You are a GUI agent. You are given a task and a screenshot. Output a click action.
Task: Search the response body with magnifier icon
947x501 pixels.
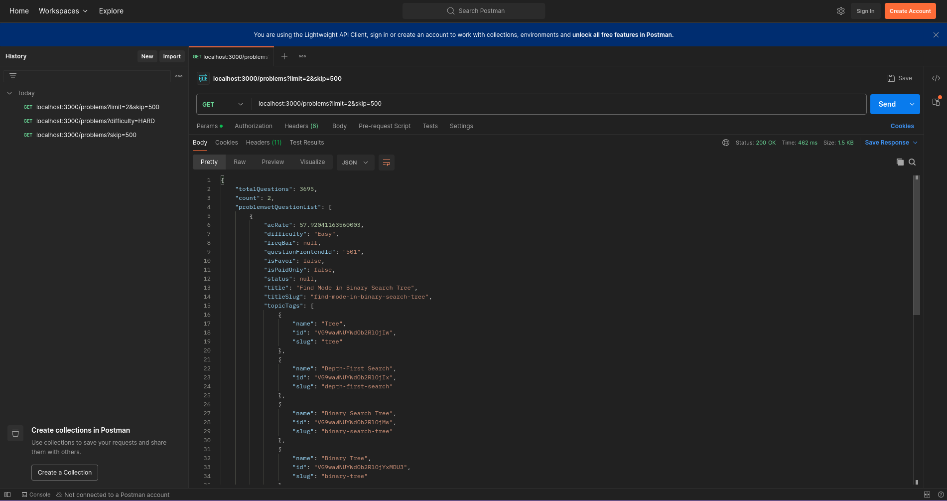point(912,162)
